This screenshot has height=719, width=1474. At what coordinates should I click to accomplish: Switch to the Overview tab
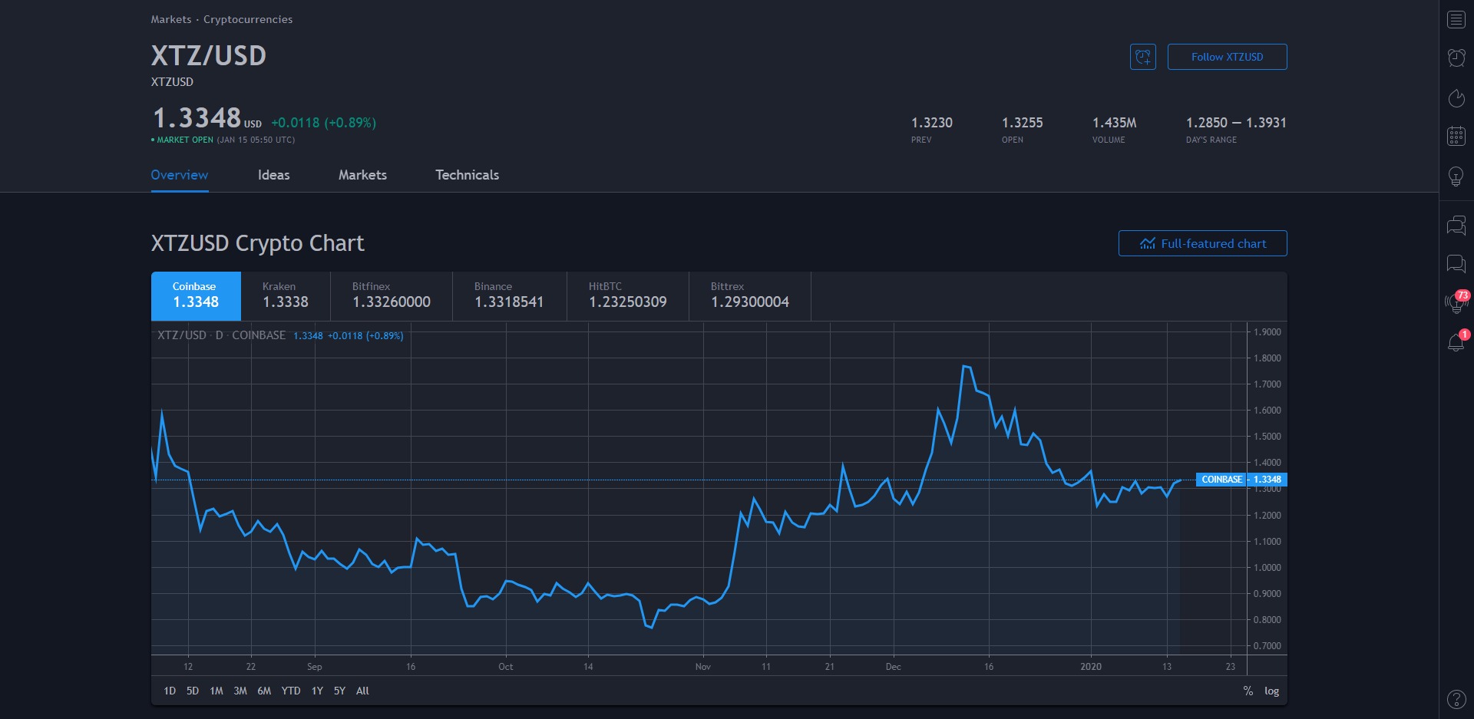(x=180, y=175)
